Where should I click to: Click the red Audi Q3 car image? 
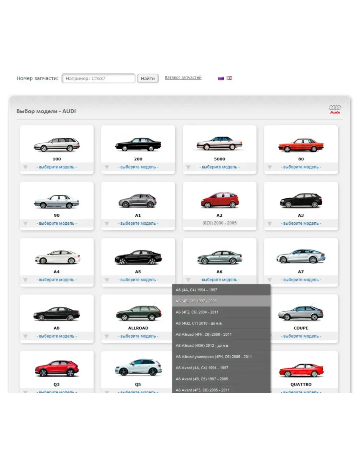[x=57, y=368]
